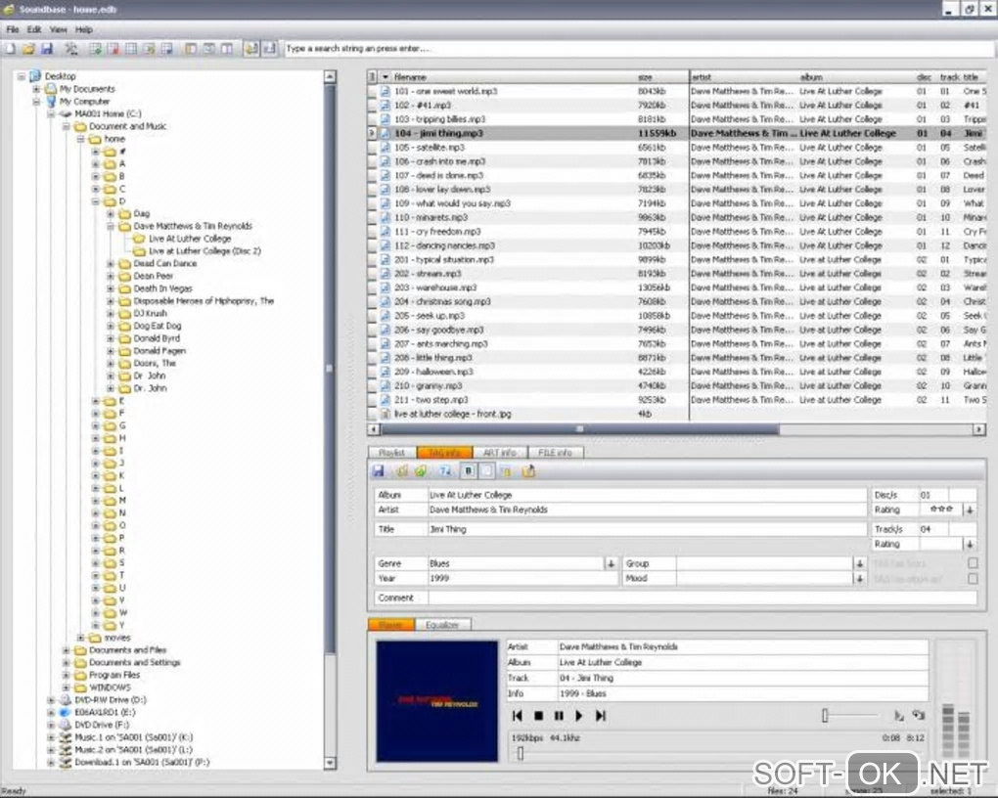The height and width of the screenshot is (798, 998).
Task: Click the save database icon in main toolbar
Action: tap(46, 48)
